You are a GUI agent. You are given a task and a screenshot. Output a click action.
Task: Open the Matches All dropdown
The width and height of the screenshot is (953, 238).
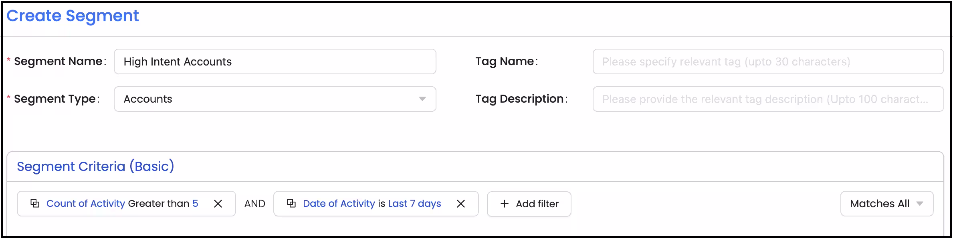pyautogui.click(x=886, y=204)
